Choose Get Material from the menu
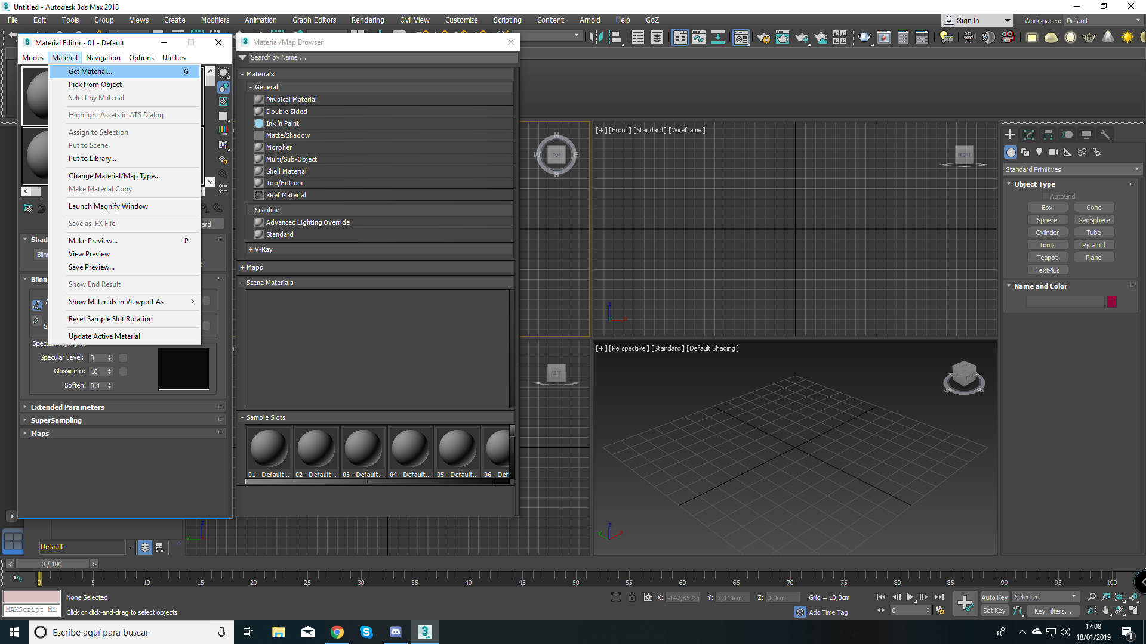 pos(90,72)
